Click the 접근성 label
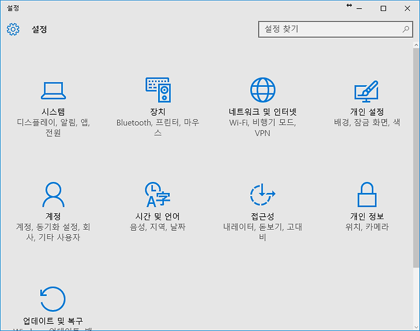Screen dimensions: 420x331 tap(262, 216)
